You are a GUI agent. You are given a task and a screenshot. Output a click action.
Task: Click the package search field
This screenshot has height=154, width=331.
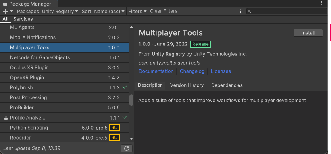point(287,11)
